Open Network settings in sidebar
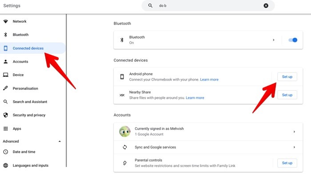The image size is (311, 174). (x=20, y=21)
